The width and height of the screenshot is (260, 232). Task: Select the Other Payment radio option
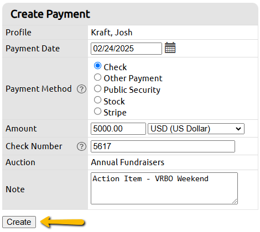(x=97, y=77)
